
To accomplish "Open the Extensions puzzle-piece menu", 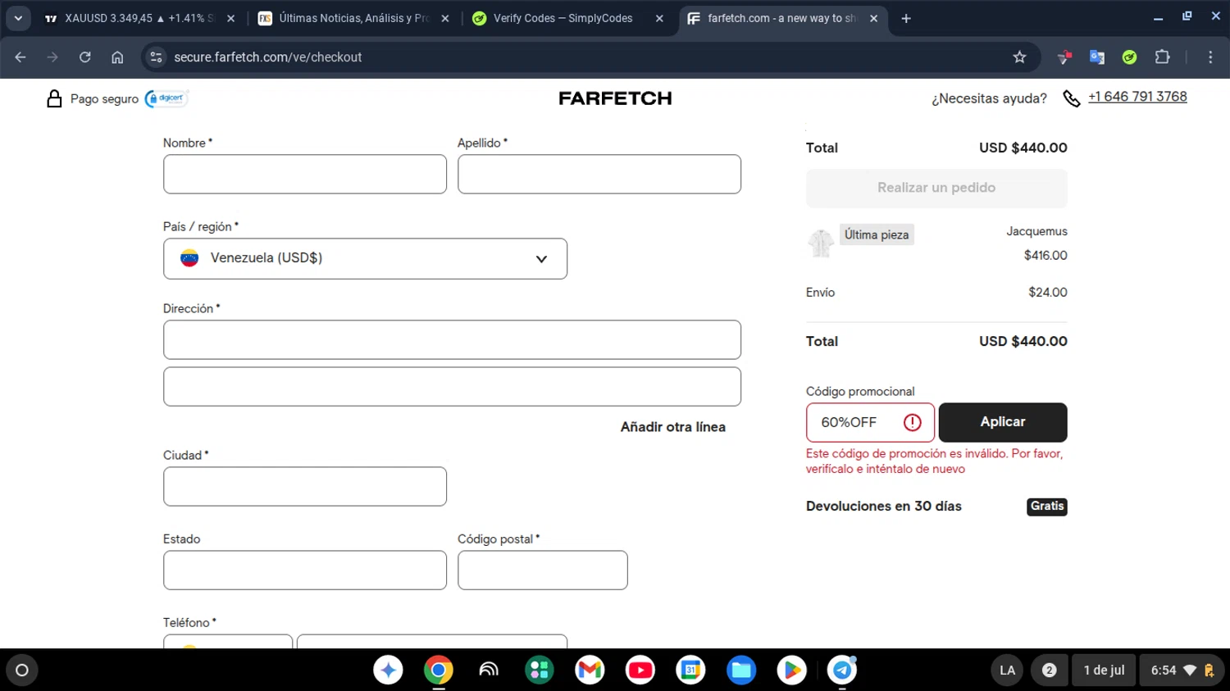I will click(1162, 57).
